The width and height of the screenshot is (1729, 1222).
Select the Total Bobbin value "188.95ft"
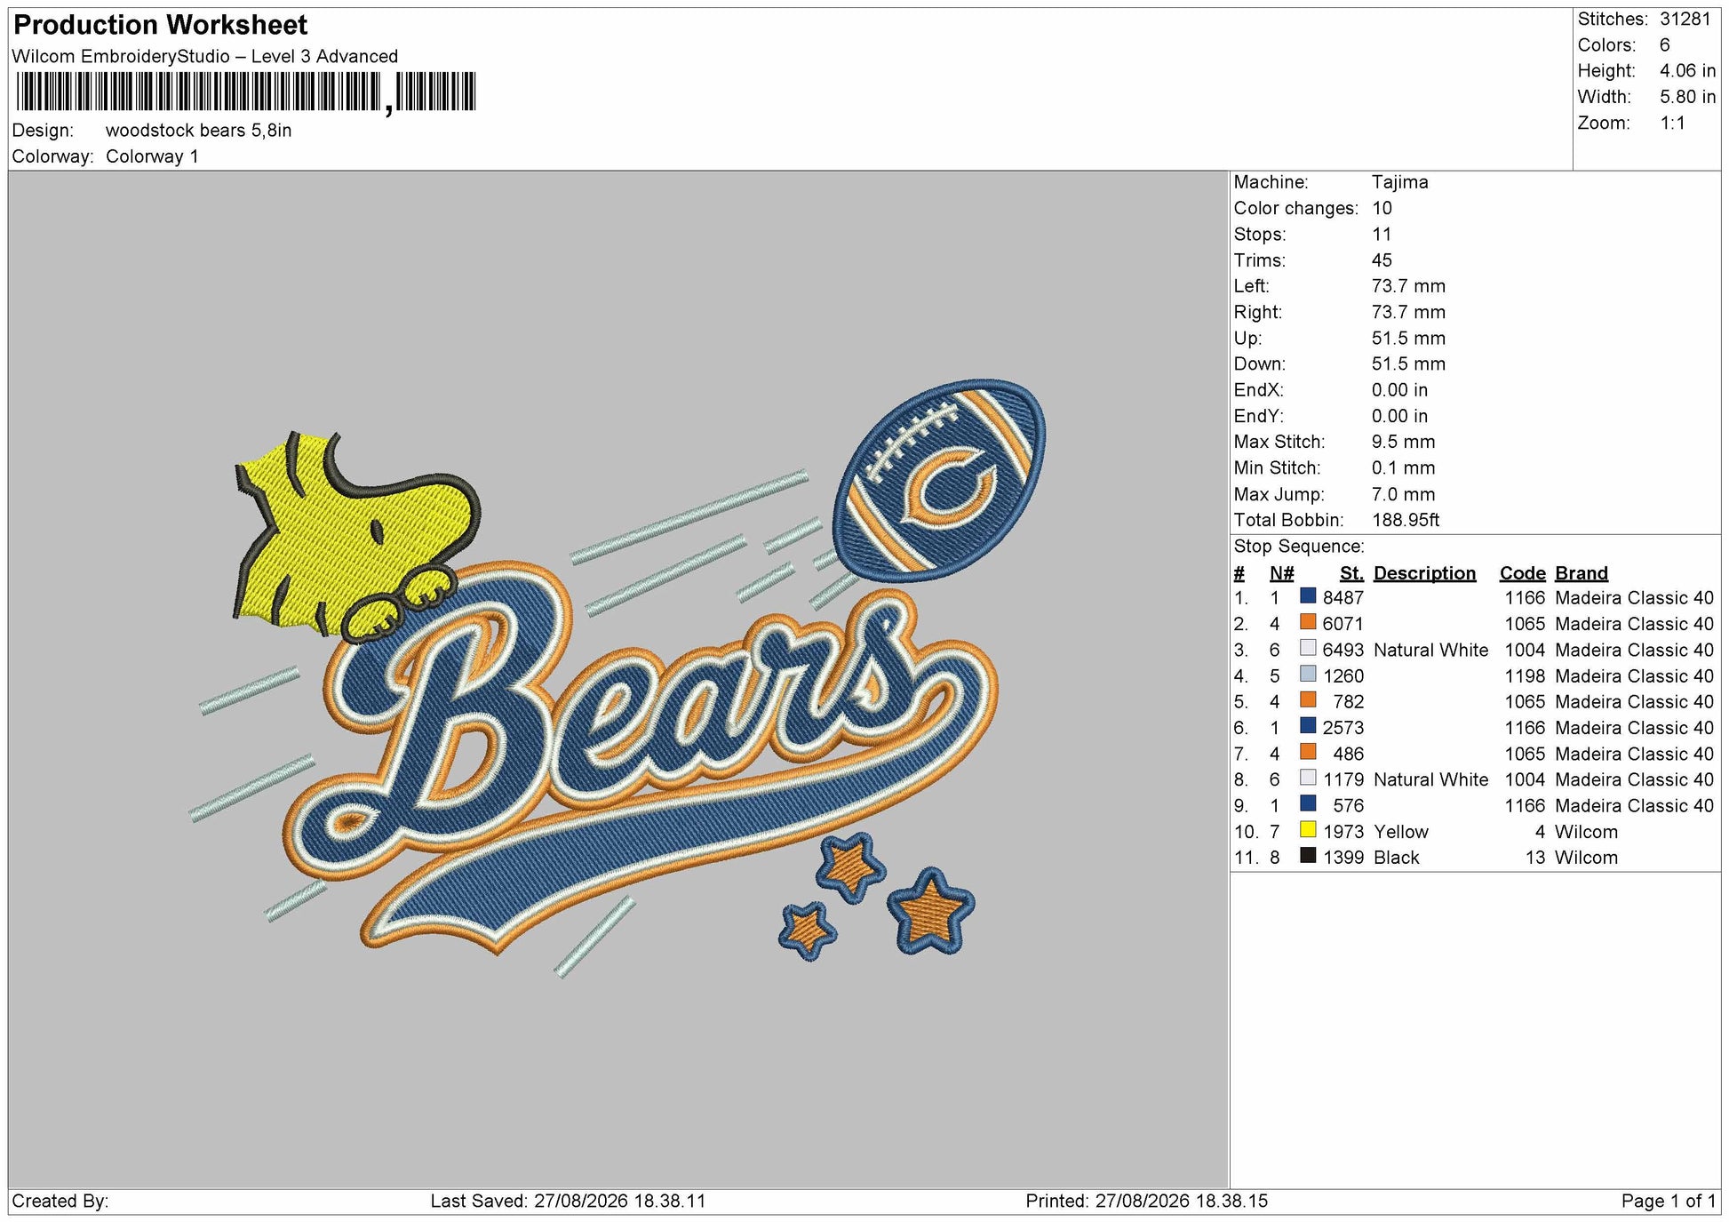1406,520
